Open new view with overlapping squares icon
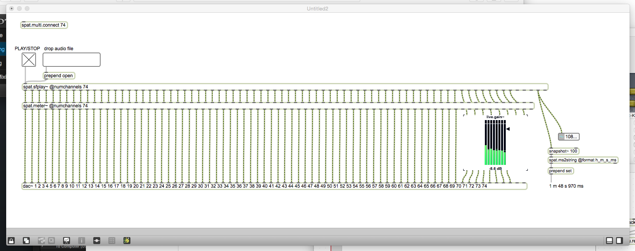Viewport: 635px width, 251px height. [26, 241]
